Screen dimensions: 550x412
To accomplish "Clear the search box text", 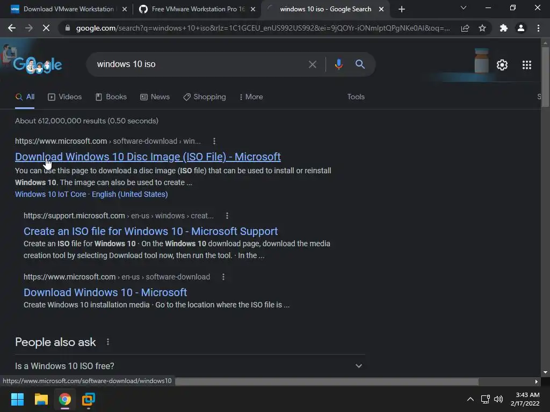I will pyautogui.click(x=312, y=64).
